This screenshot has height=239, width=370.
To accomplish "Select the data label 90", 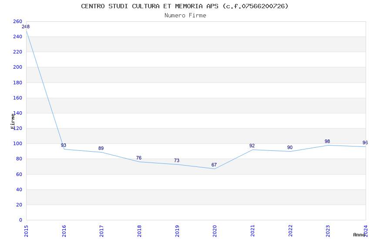I will click(x=290, y=147).
